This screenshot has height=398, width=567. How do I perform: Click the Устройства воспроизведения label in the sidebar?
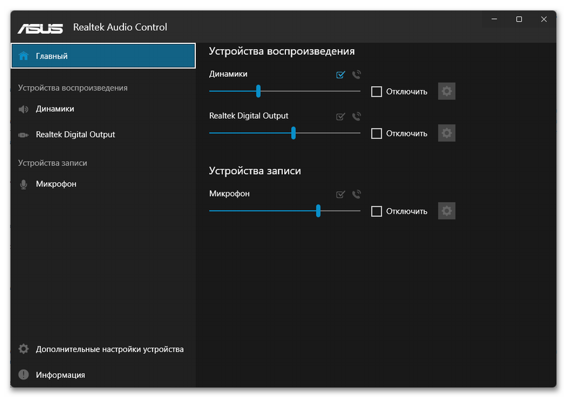pos(72,88)
